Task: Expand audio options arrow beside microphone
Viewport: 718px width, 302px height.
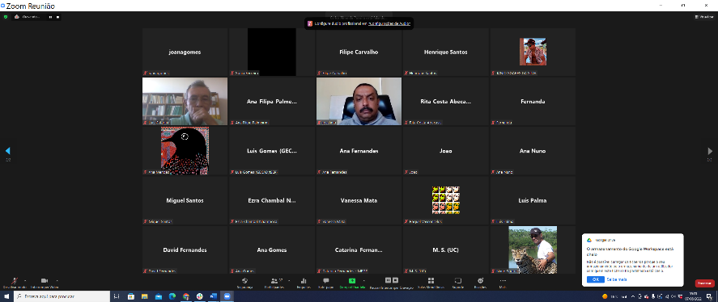Action: [x=25, y=280]
